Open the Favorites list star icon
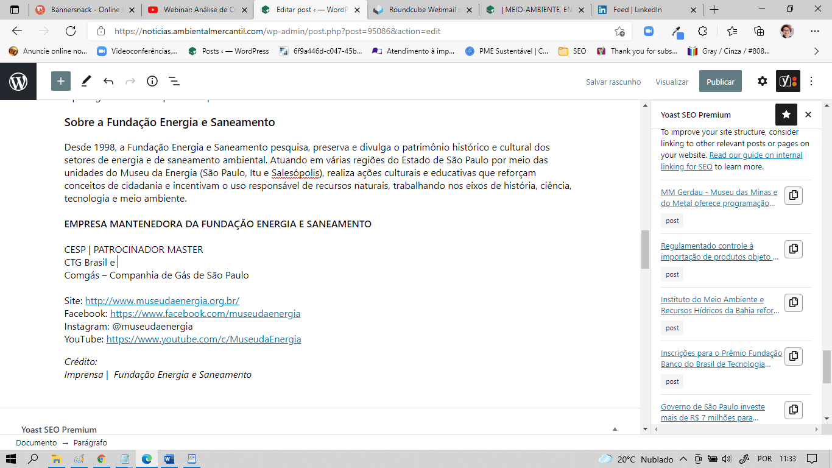 (732, 31)
